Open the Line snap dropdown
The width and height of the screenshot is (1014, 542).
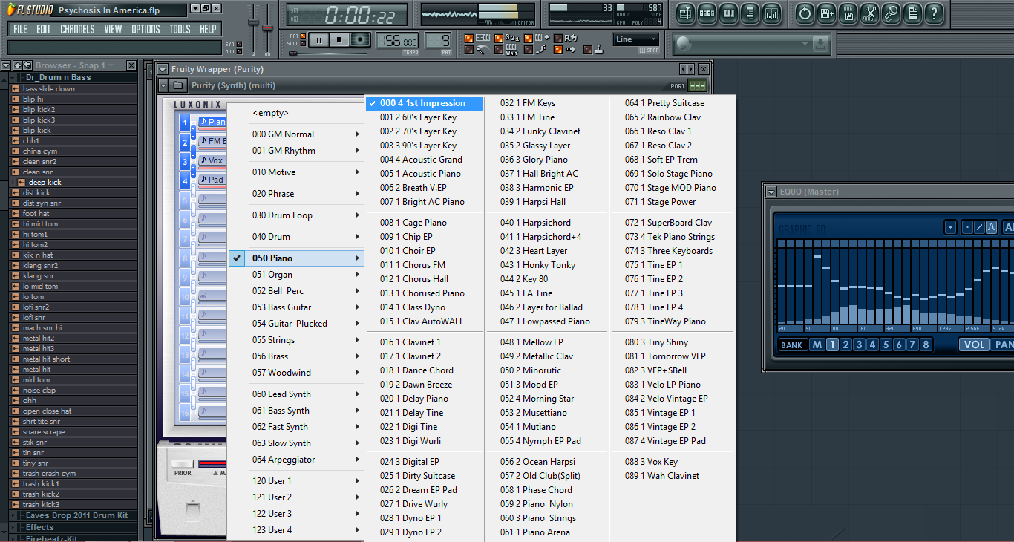point(636,39)
